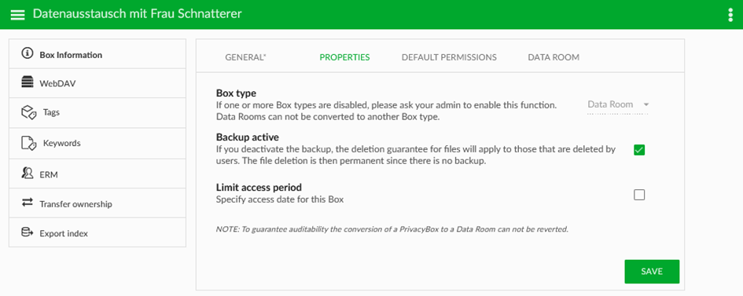
Task: Open the three-dot options menu
Action: [x=730, y=15]
